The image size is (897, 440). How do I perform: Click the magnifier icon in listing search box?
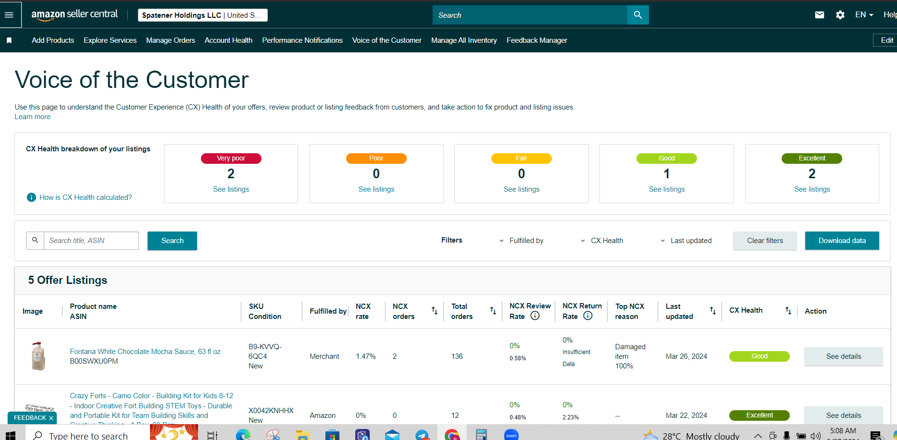tap(35, 240)
